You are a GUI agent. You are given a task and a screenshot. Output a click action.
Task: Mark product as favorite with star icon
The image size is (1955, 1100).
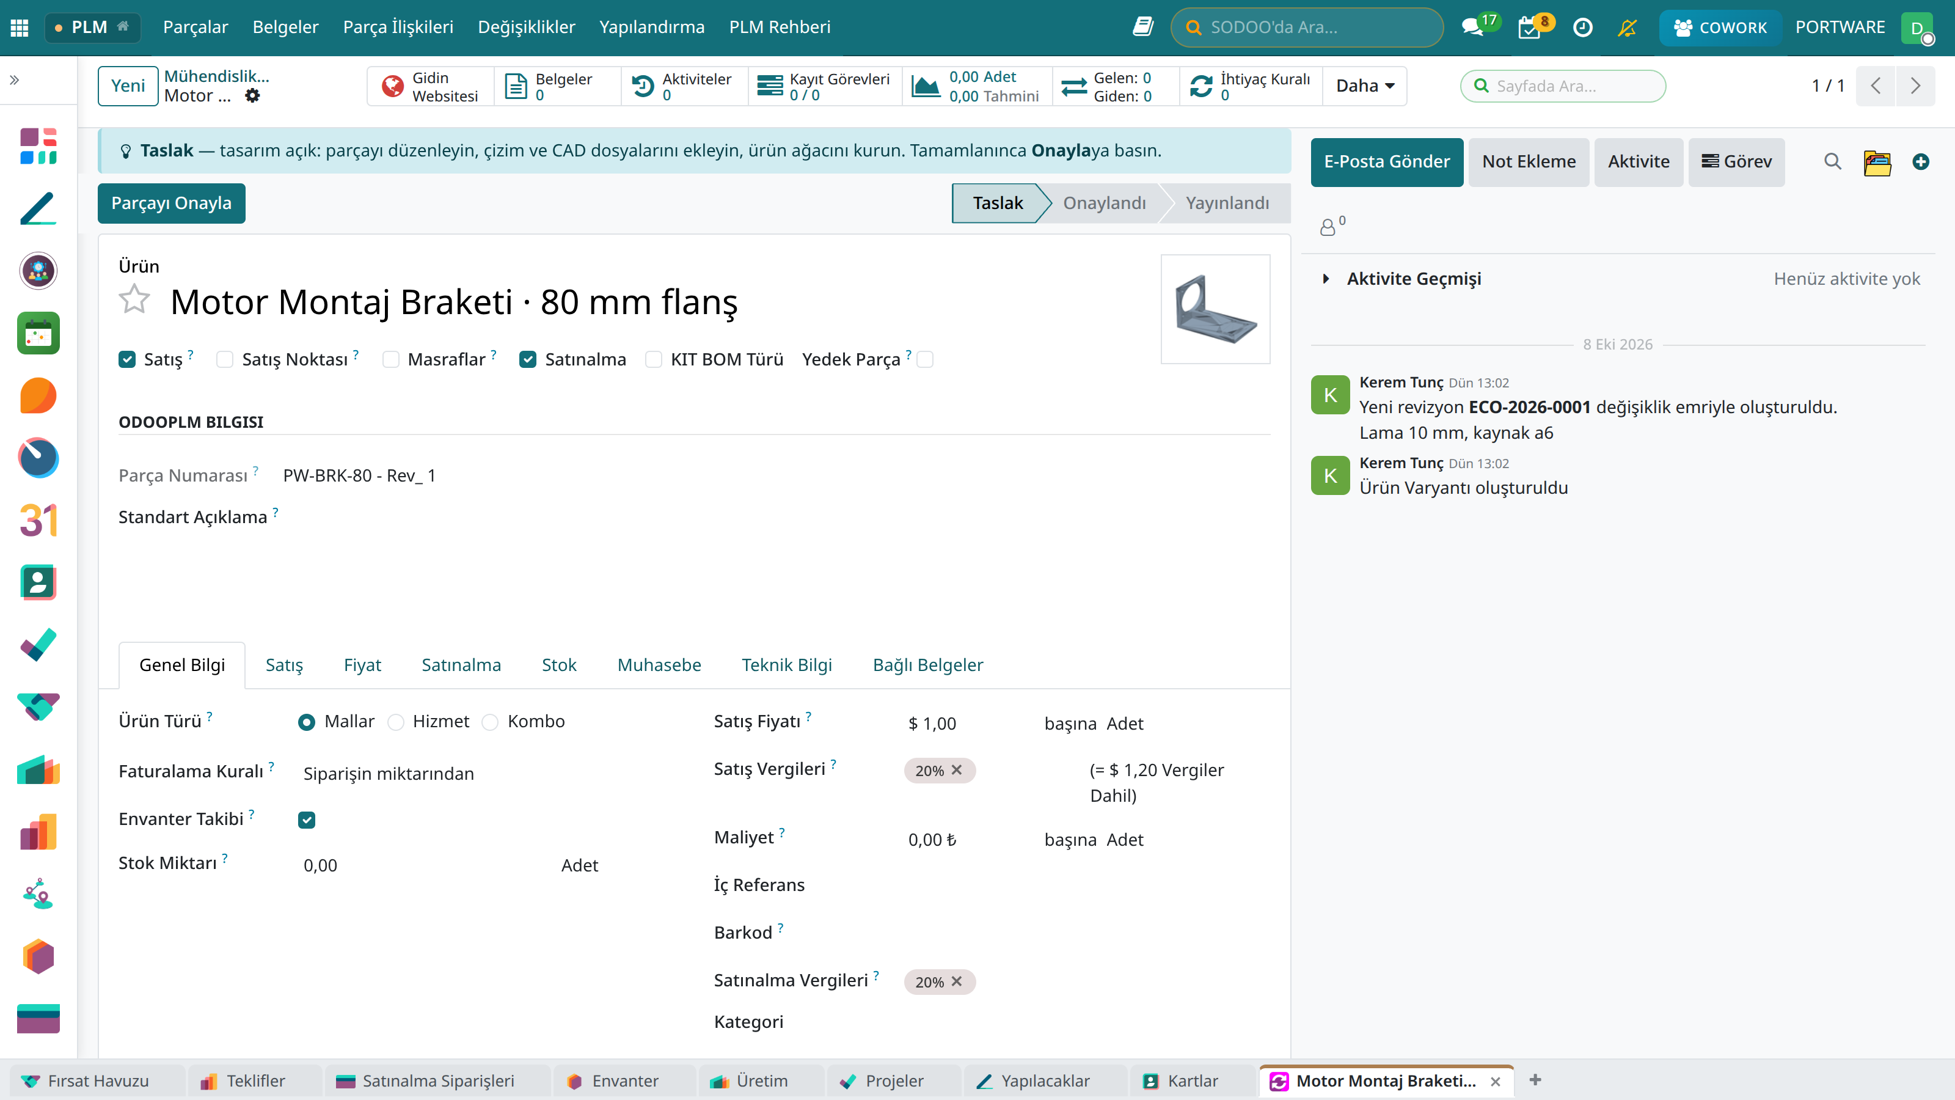point(134,298)
